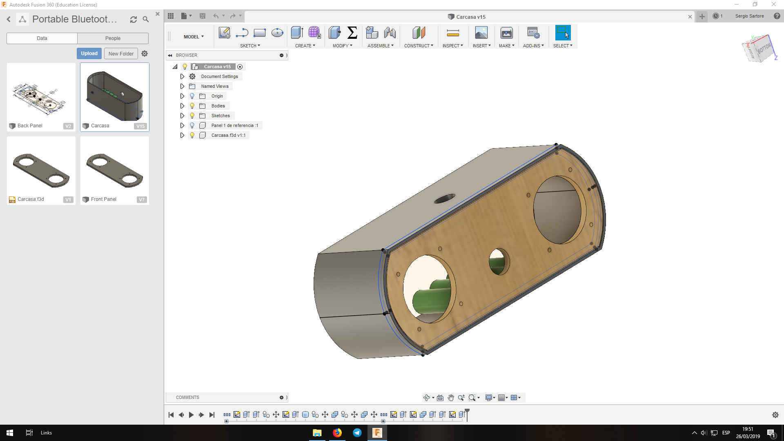Image resolution: width=784 pixels, height=441 pixels.
Task: Activate the Window Select tool icon
Action: pyautogui.click(x=563, y=33)
